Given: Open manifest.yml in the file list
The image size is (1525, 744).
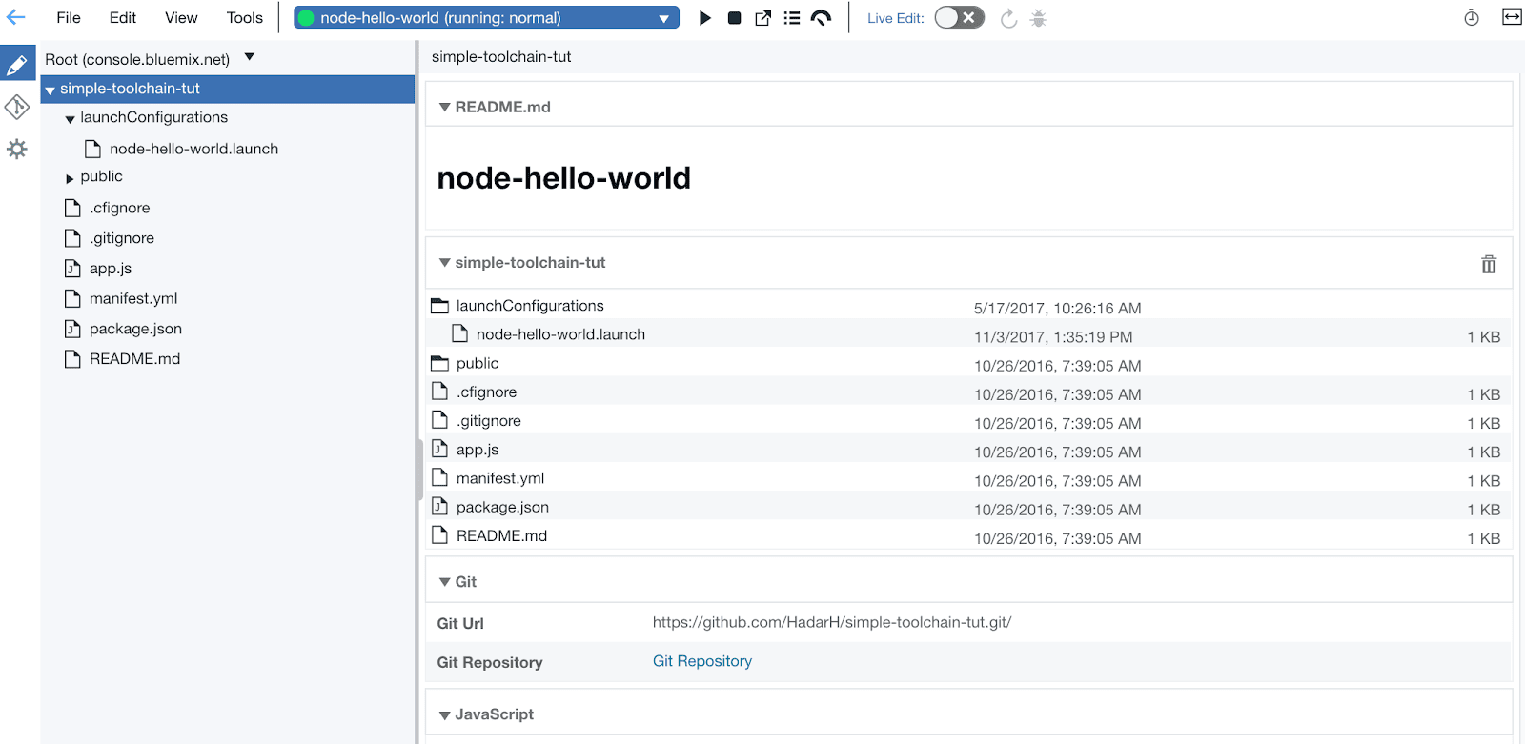Looking at the screenshot, I should click(500, 478).
